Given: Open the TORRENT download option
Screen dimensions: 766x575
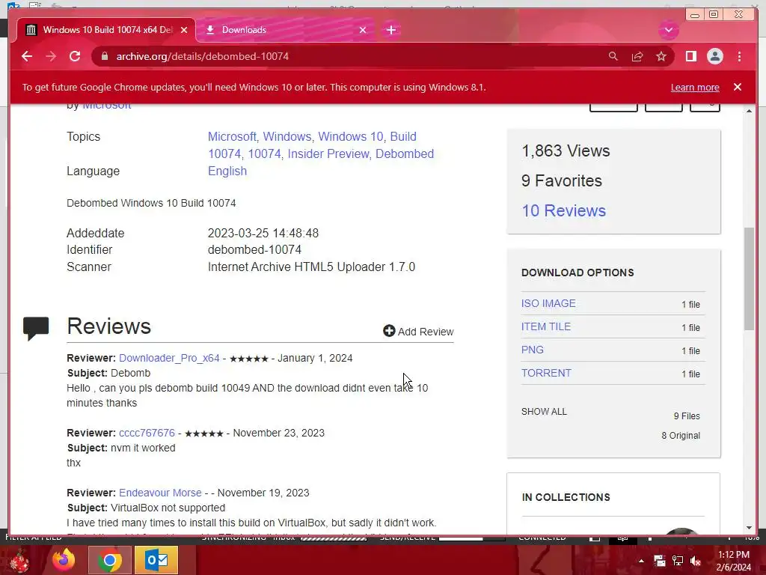Looking at the screenshot, I should point(546,373).
